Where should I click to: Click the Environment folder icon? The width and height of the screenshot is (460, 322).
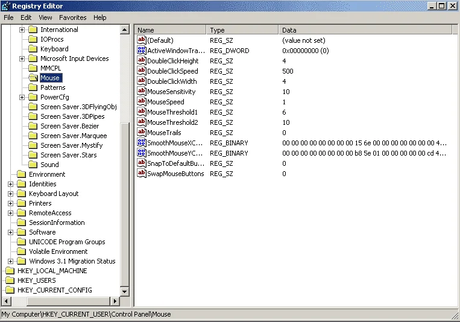coord(22,174)
